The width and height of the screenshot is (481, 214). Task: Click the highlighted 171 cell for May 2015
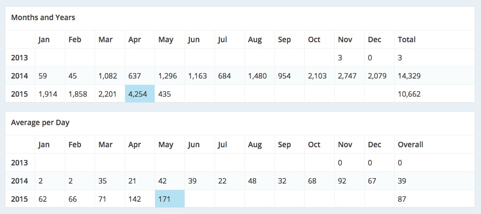pos(170,199)
